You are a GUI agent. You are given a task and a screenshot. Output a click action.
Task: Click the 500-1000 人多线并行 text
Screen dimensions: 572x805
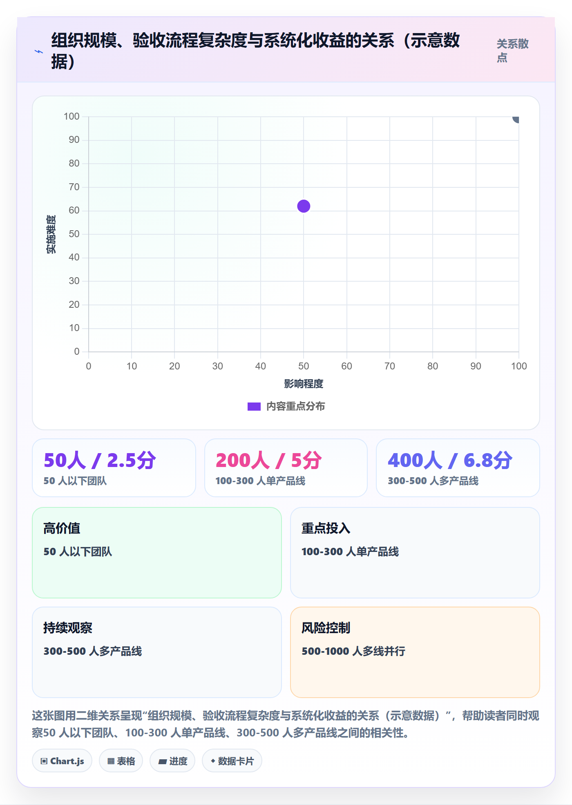(353, 651)
